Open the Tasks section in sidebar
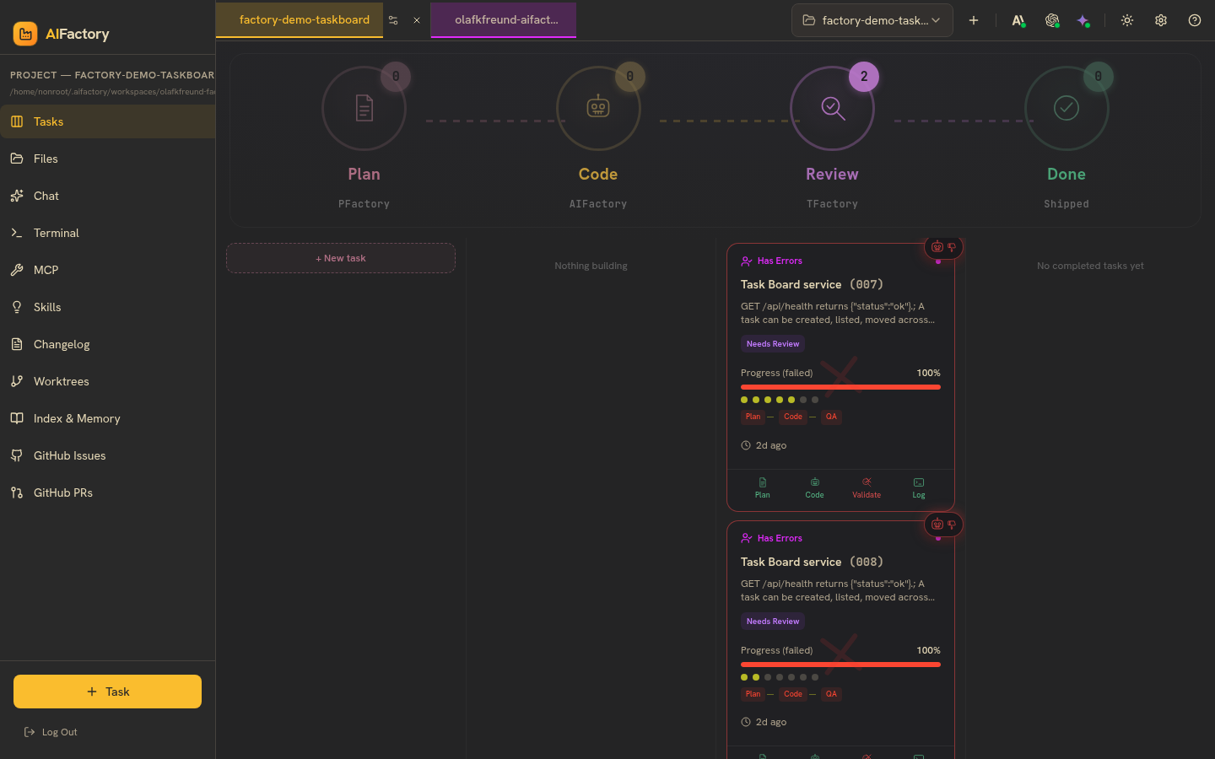Viewport: 1215px width, 759px height. [108, 121]
